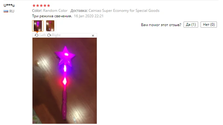This screenshot has height=125, width=223.
Task: Click the RU country label
Action: click(12, 11)
